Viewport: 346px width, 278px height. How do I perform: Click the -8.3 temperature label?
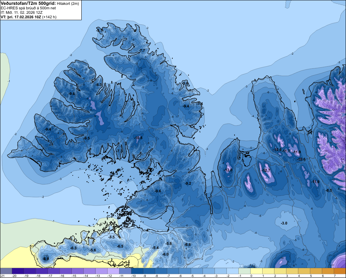99,85
